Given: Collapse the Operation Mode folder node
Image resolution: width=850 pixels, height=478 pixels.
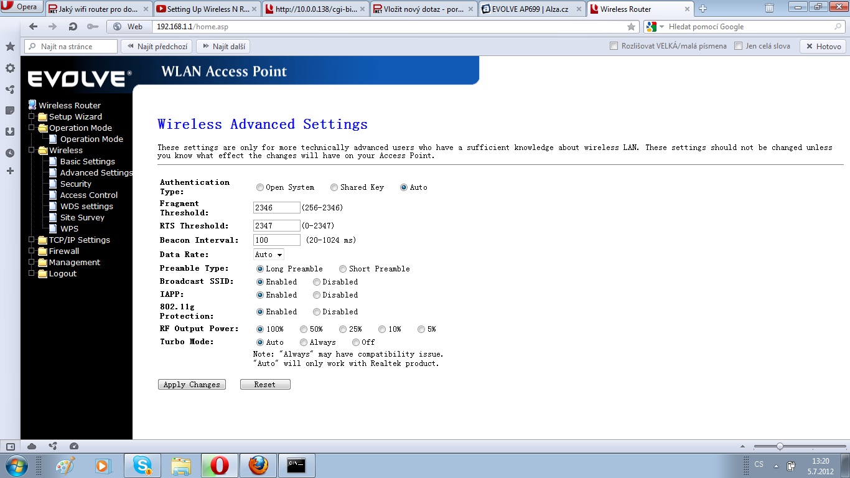Looking at the screenshot, I should pyautogui.click(x=32, y=128).
